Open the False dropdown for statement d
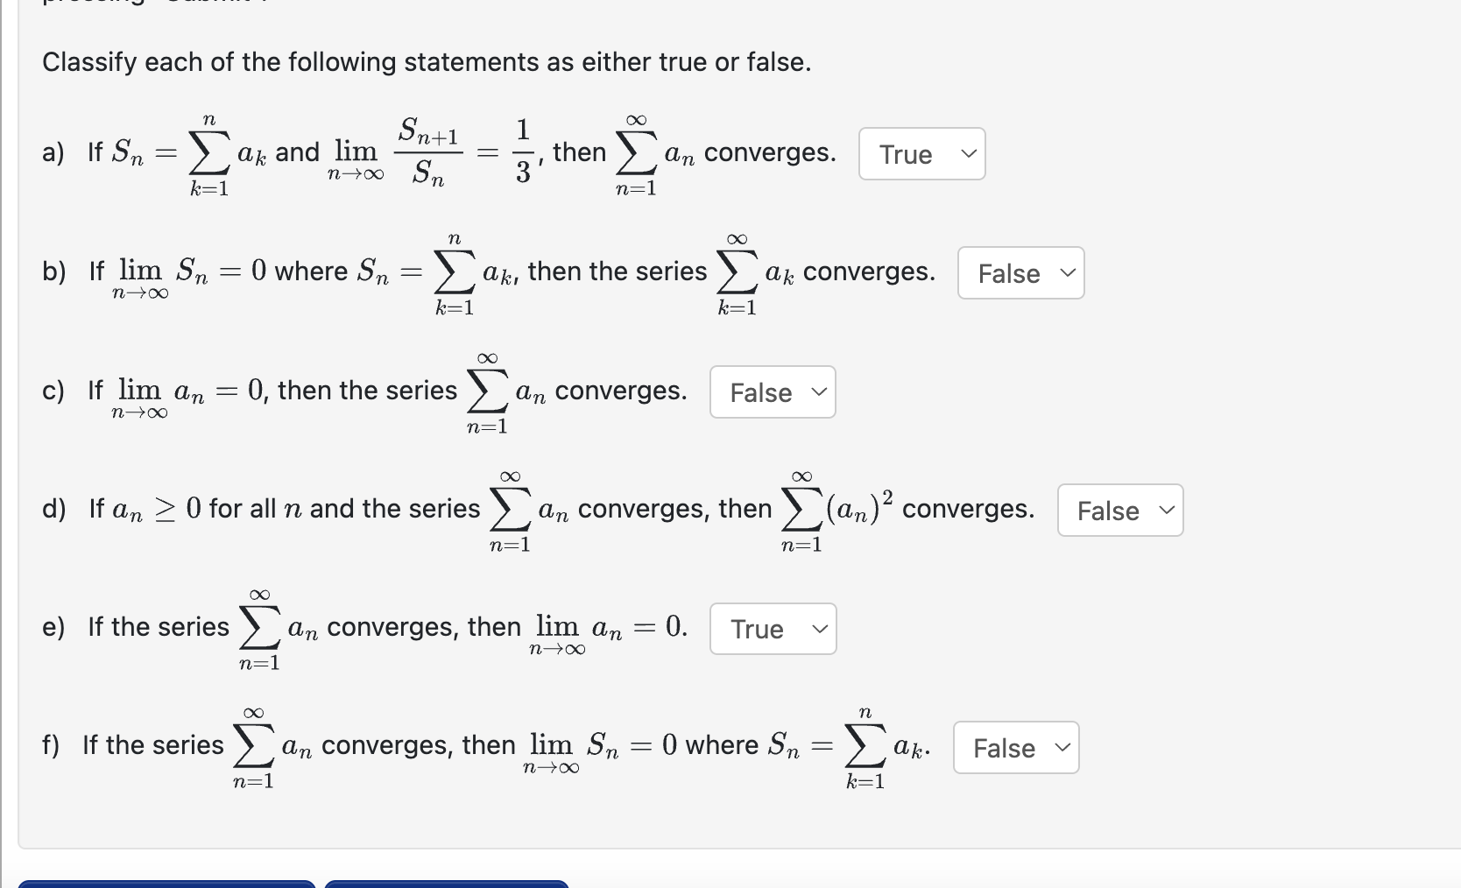The height and width of the screenshot is (888, 1461). [1119, 511]
